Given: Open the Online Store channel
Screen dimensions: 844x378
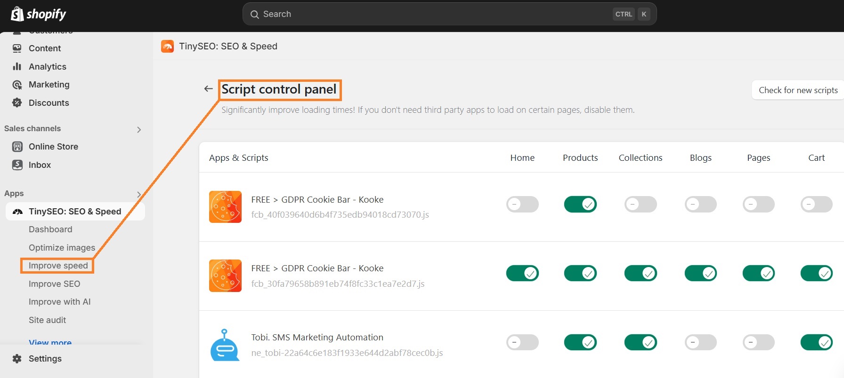Looking at the screenshot, I should click(53, 146).
